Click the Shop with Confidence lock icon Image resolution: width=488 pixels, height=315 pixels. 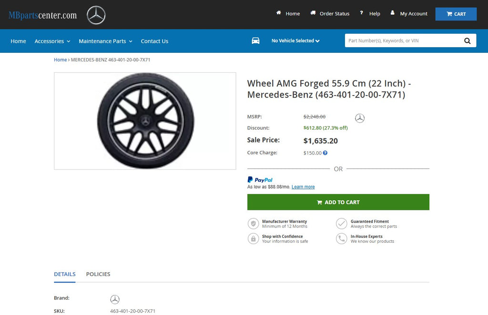[x=253, y=238]
